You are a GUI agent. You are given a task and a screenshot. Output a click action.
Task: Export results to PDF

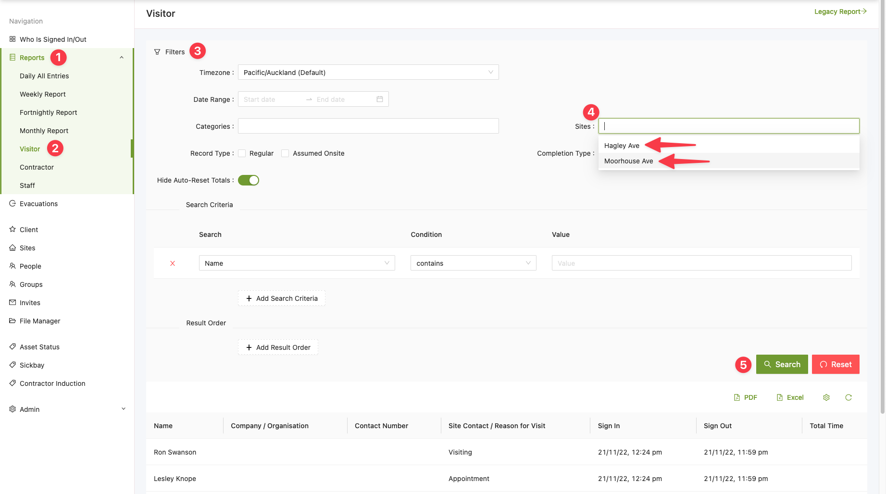click(x=746, y=397)
